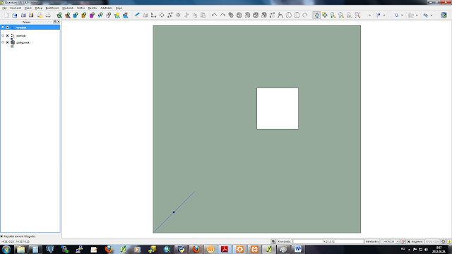Open the scale dropdown arrow

(398, 241)
